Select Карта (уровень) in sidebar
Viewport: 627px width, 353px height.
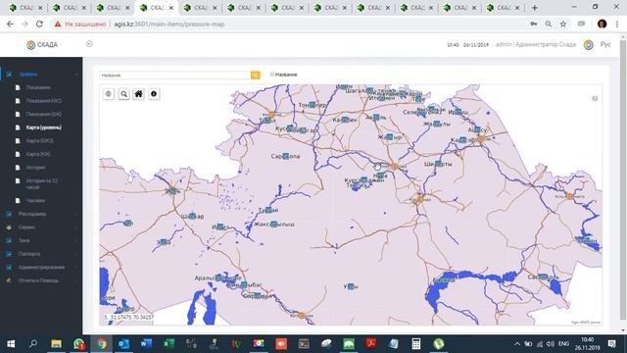(43, 127)
